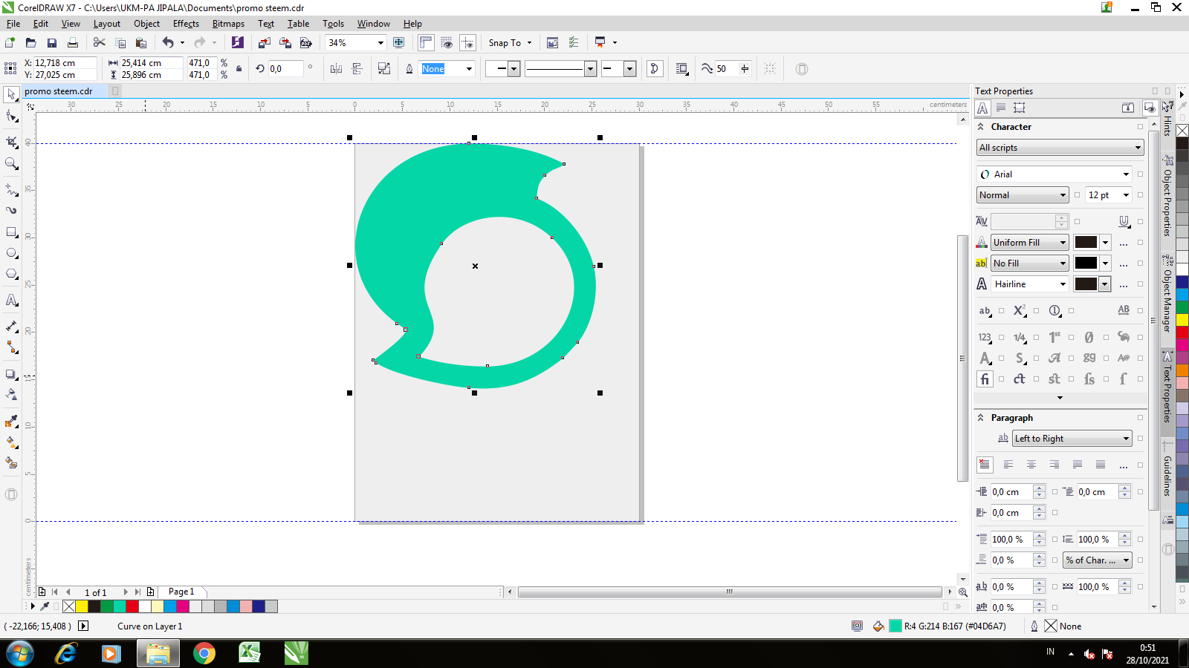Screen dimensions: 1189x668
Task: Open the Left to Right text direction dropdown
Action: [x=1072, y=439]
